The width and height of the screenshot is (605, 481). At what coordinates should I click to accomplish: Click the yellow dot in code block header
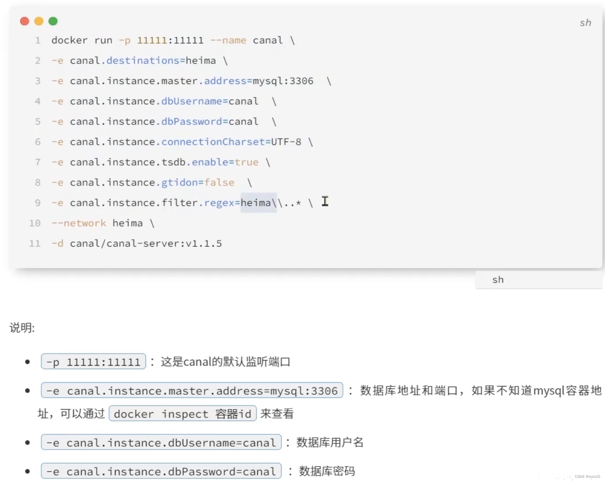[x=39, y=21]
